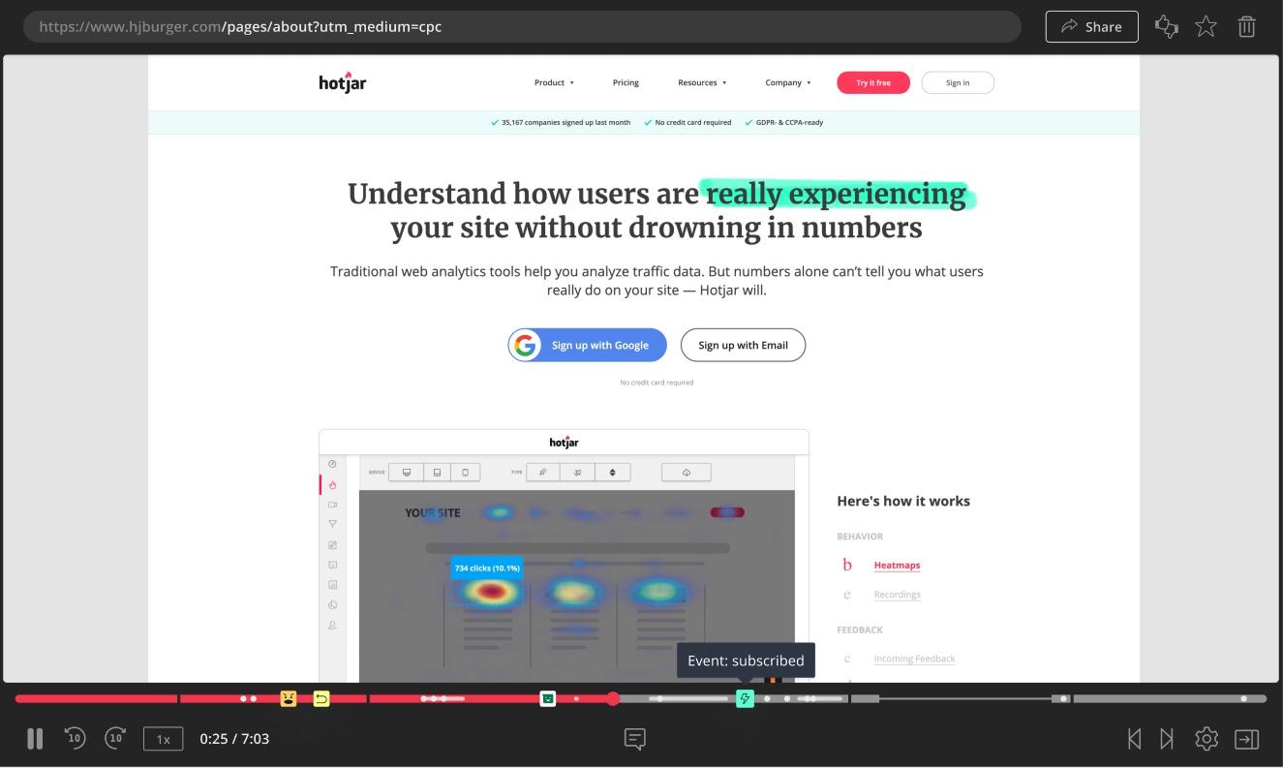Click the funnel icon in preview sidebar

[x=332, y=524]
